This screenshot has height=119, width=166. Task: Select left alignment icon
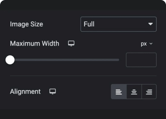pyautogui.click(x=119, y=92)
